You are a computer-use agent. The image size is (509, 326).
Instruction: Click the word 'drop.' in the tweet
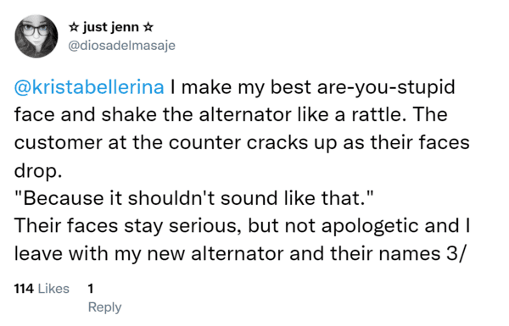point(37,171)
